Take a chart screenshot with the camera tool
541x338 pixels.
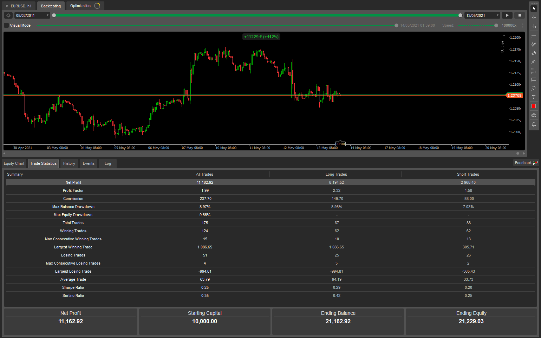coord(534,115)
